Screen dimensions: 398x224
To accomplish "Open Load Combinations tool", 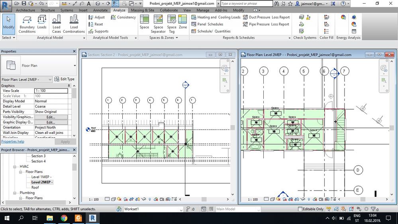I will tap(74, 24).
